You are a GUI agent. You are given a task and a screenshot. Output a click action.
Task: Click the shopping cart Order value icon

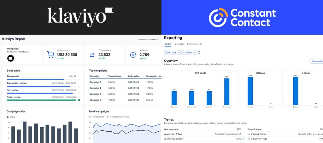coord(50,55)
